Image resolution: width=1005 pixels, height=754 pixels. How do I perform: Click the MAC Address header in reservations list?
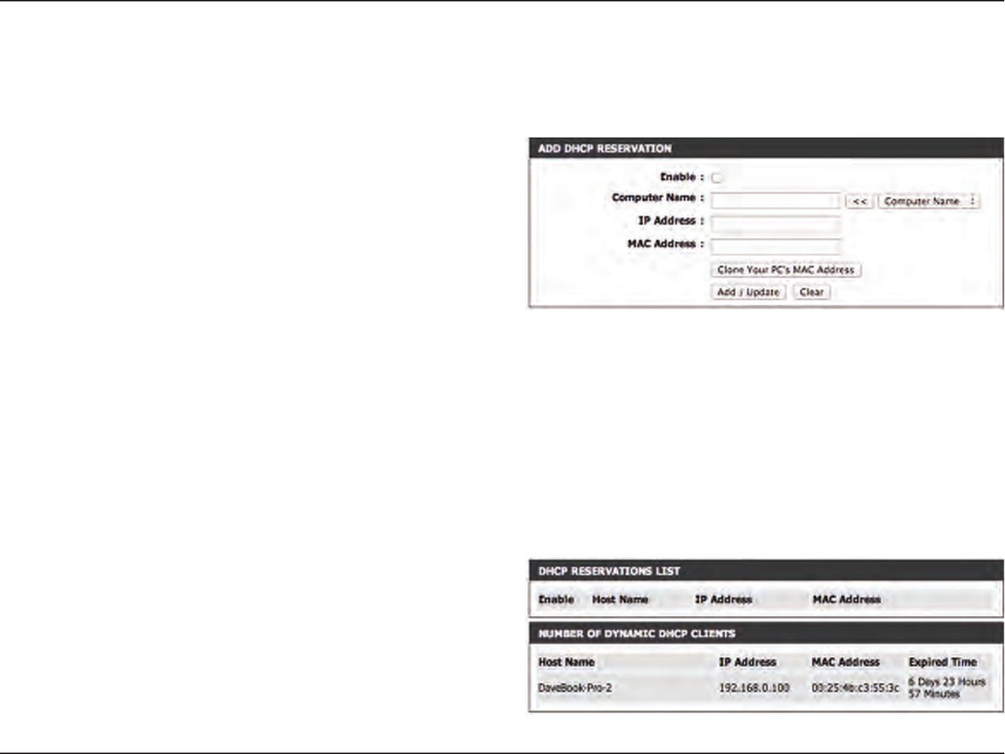click(x=846, y=599)
